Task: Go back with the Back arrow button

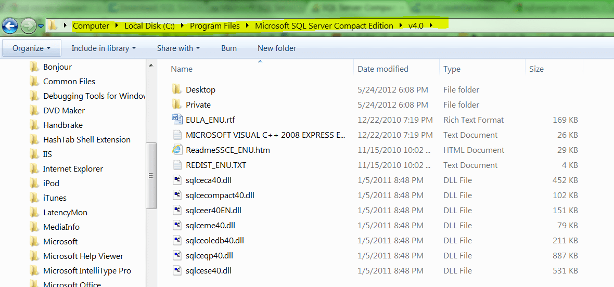Action: [x=10, y=26]
